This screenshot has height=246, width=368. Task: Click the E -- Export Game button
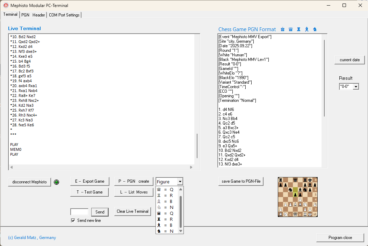tap(89, 181)
